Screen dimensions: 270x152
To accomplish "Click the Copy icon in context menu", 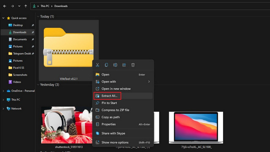I will pos(106,65).
